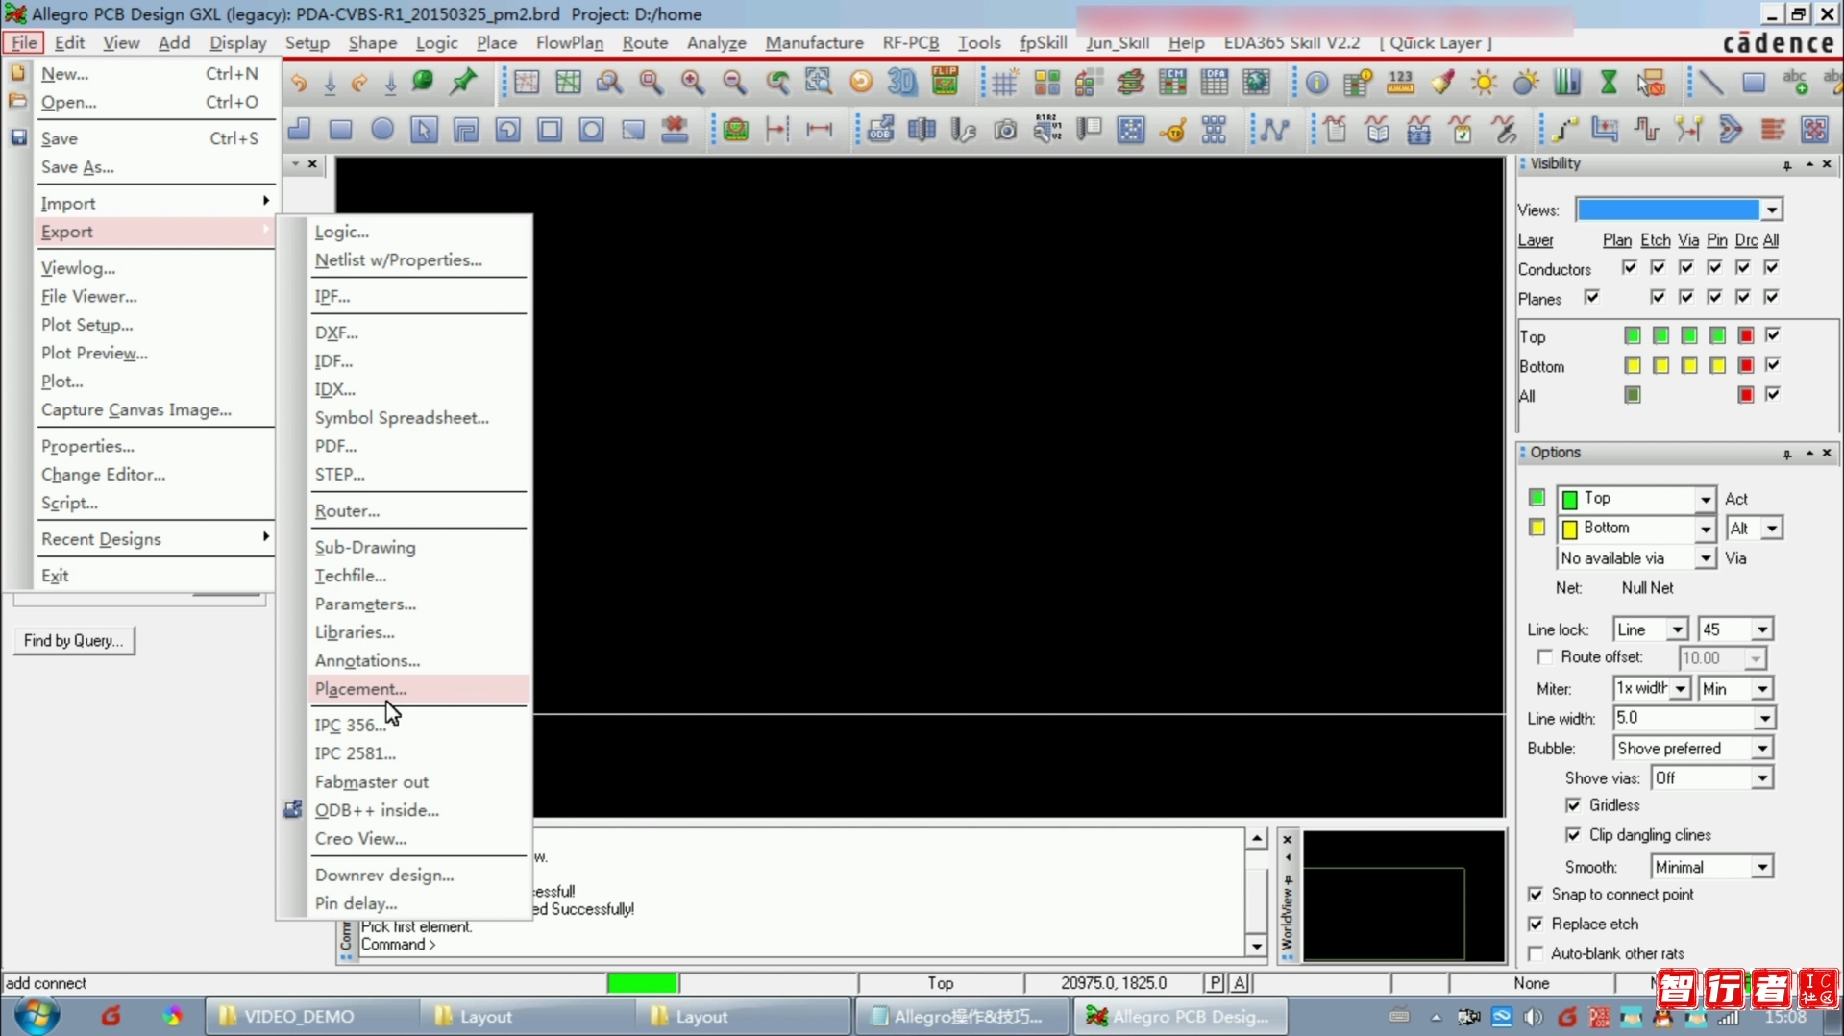
Task: Click the blue info Show Element icon
Action: pyautogui.click(x=1317, y=83)
